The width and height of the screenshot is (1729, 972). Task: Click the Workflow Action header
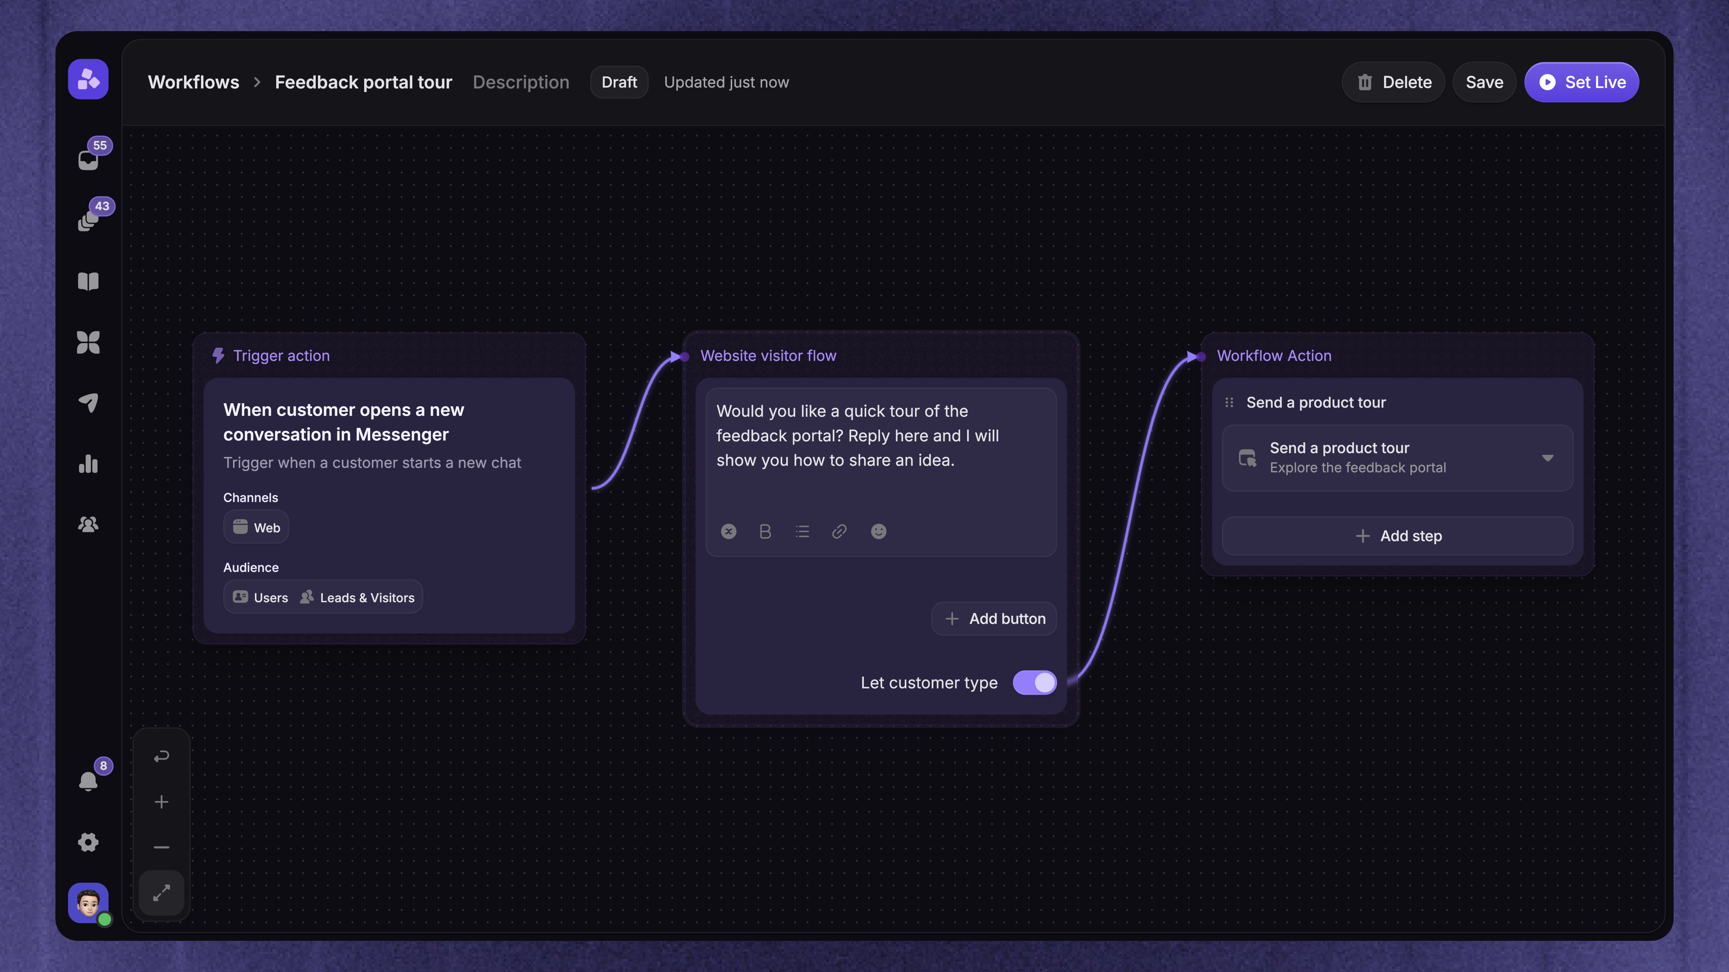pyautogui.click(x=1274, y=355)
